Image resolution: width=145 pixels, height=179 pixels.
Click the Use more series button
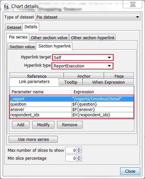click(x=33, y=139)
